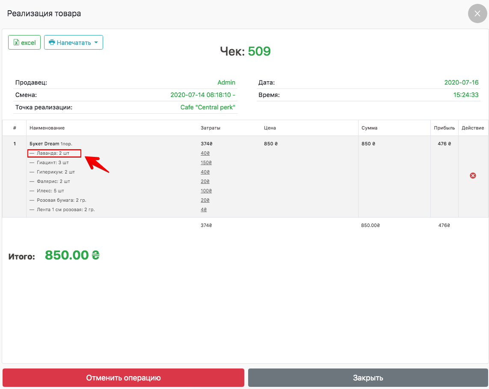Click the cost link for Розовая бумага

(x=205, y=200)
